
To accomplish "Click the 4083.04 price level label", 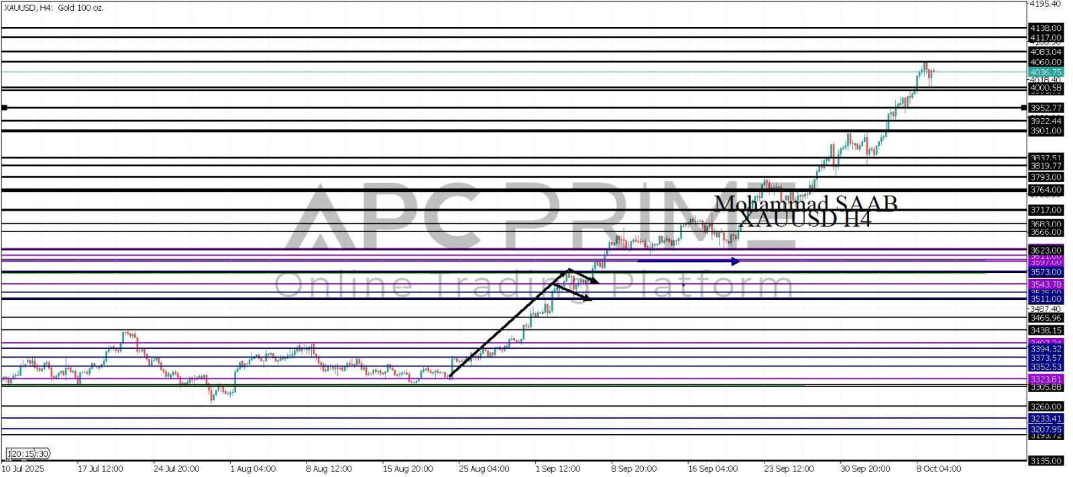I will [x=1046, y=52].
